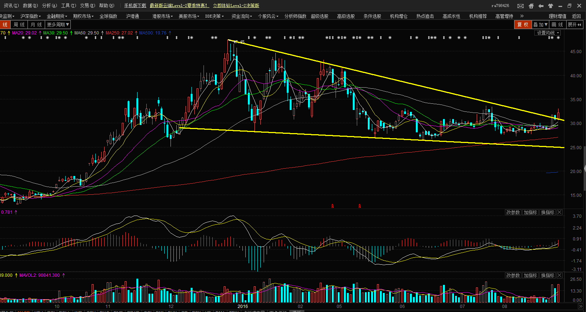Open 沪深指数 dropdown
Screen dimensions: 586x312
click(x=30, y=16)
